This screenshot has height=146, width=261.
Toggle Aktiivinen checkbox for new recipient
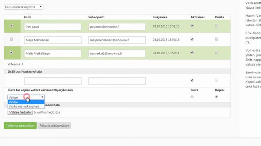[192, 80]
